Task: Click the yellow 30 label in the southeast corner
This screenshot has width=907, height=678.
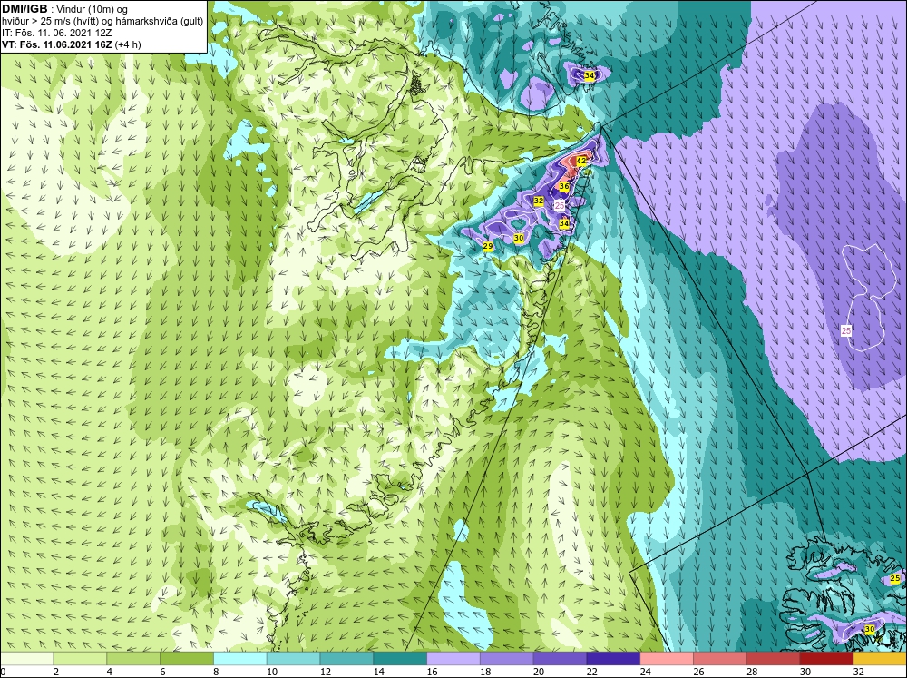Action: pyautogui.click(x=870, y=629)
